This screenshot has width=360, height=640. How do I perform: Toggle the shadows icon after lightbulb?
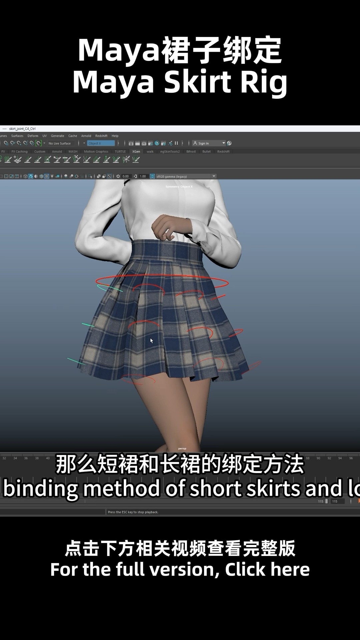pos(58,176)
